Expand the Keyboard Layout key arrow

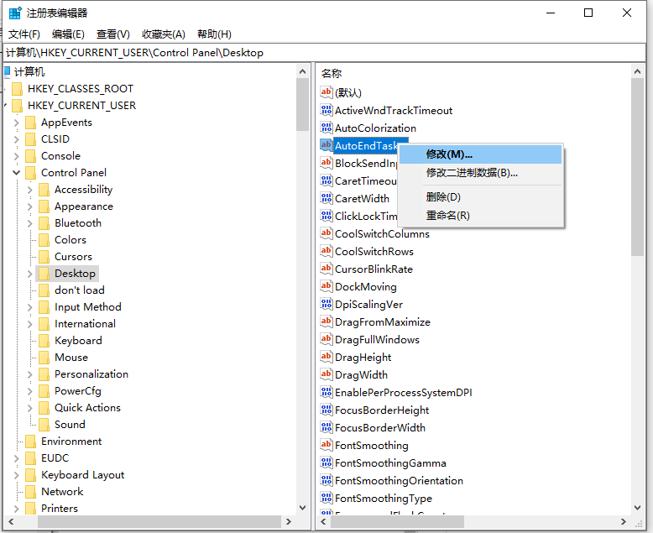coord(17,475)
